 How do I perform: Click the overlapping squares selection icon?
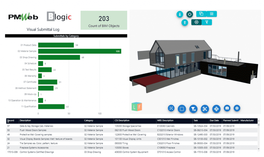201,14
